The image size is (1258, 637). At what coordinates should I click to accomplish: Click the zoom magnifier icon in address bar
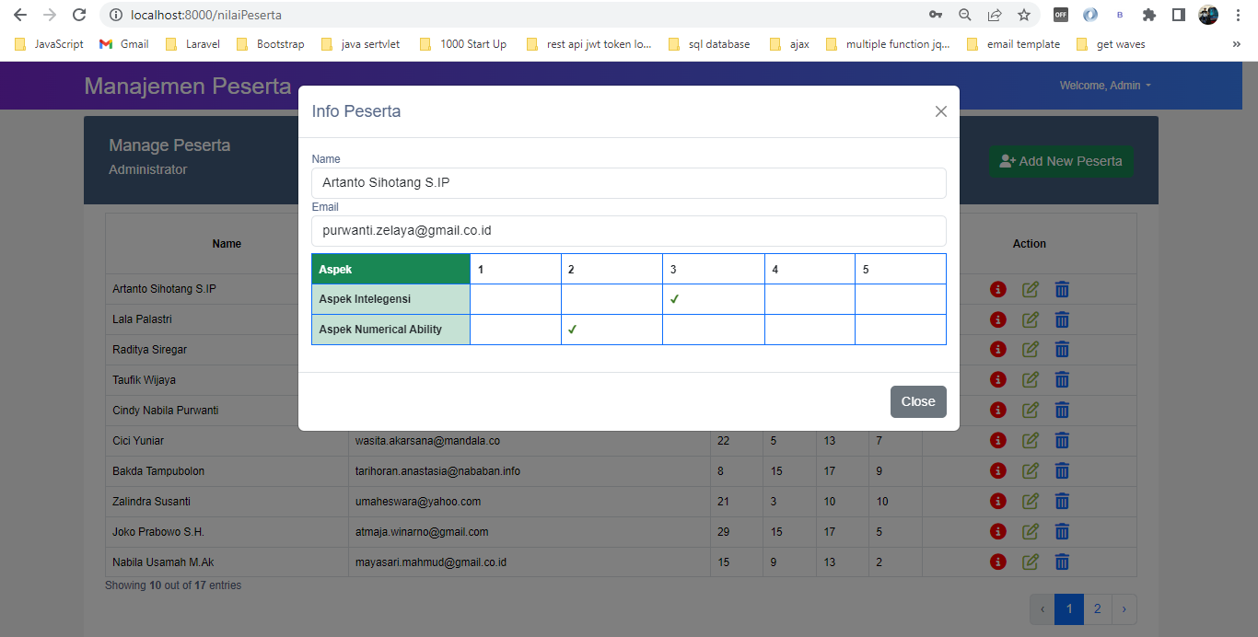click(x=965, y=15)
